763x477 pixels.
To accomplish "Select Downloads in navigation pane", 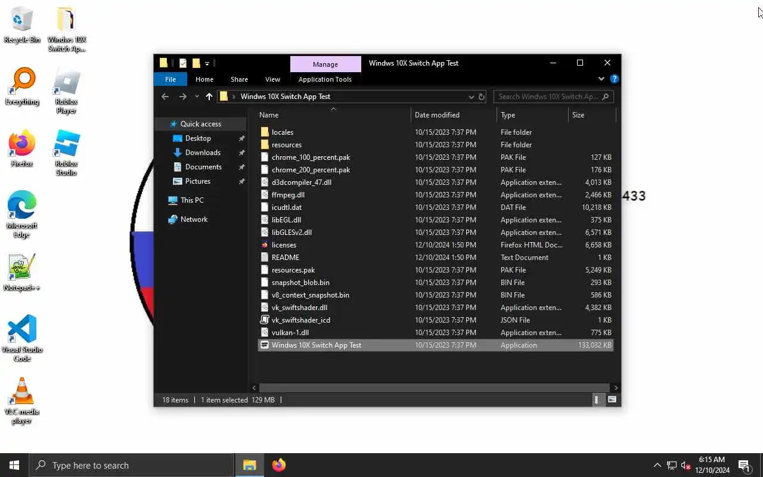I will 203,153.
